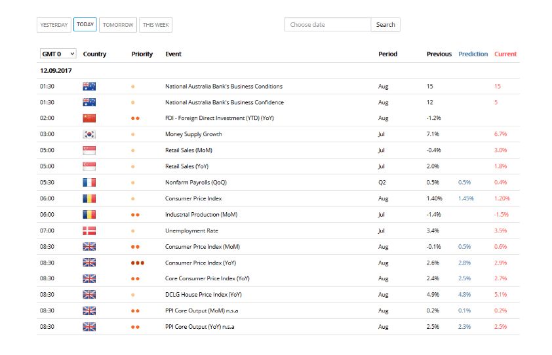Show This Week events
The width and height of the screenshot is (552, 355).
[155, 25]
